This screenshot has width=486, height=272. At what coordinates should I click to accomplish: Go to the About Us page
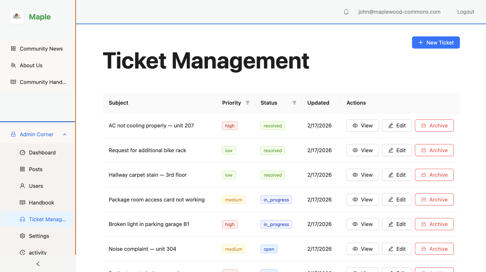pyautogui.click(x=31, y=65)
